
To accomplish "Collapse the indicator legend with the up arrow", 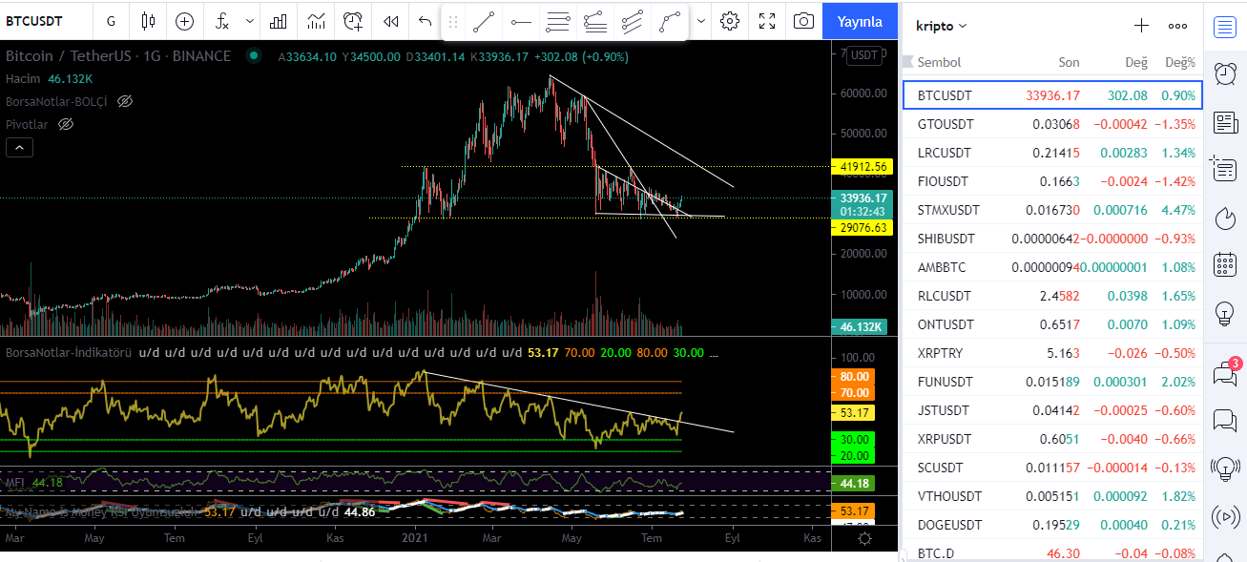I will [19, 147].
